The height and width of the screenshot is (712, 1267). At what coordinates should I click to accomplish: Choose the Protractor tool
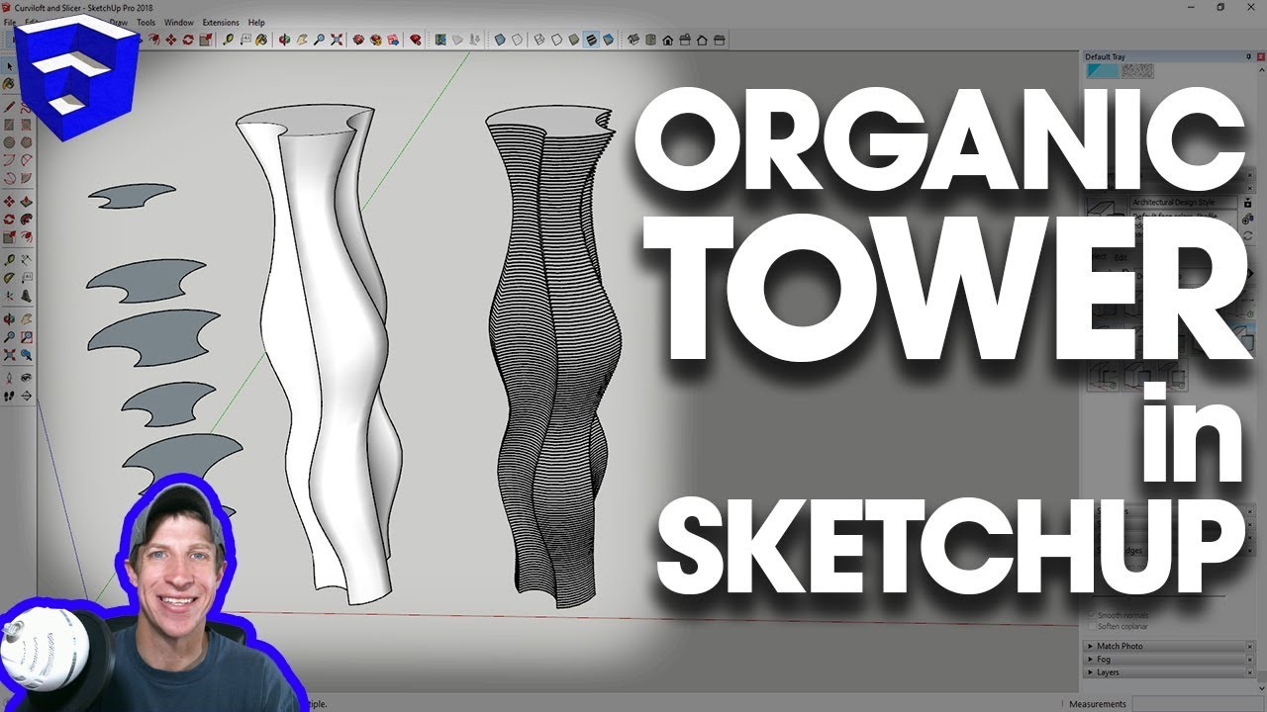(x=9, y=277)
